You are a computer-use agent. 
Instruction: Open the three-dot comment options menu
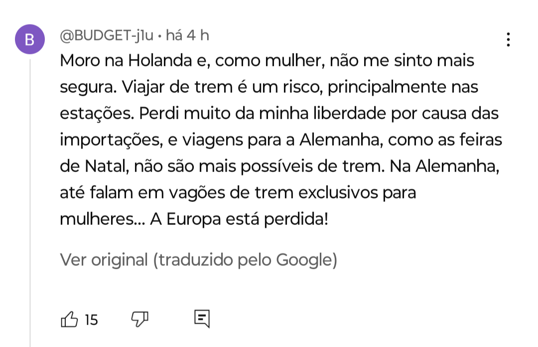click(508, 40)
